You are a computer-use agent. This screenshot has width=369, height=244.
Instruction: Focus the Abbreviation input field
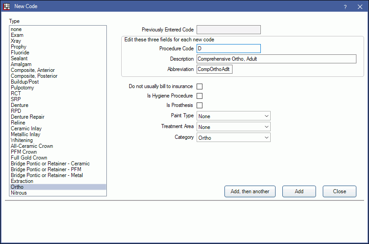pos(215,69)
